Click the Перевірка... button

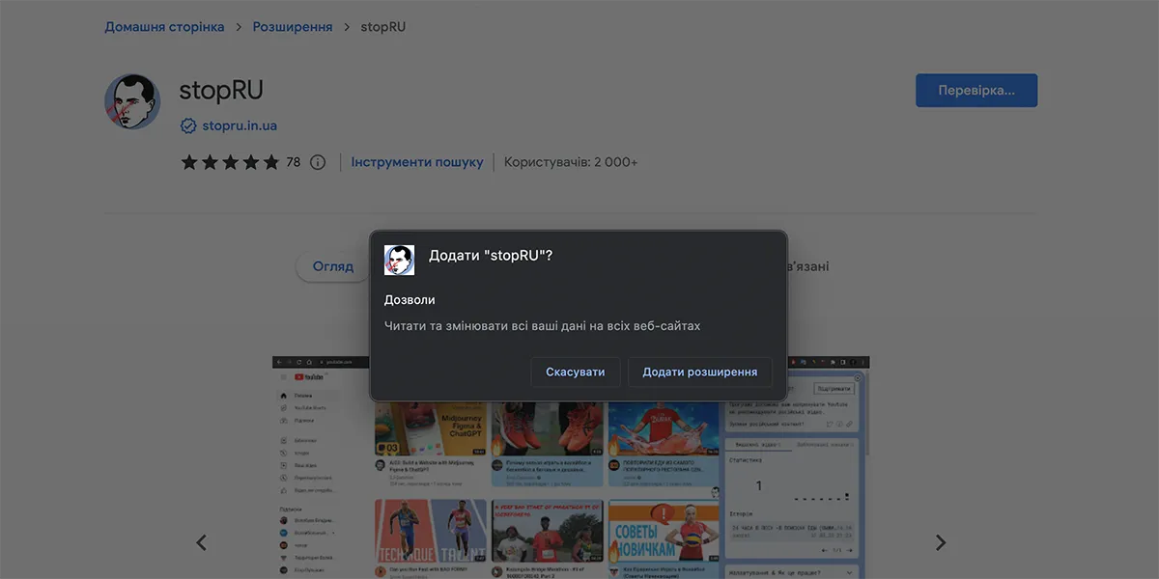(976, 91)
